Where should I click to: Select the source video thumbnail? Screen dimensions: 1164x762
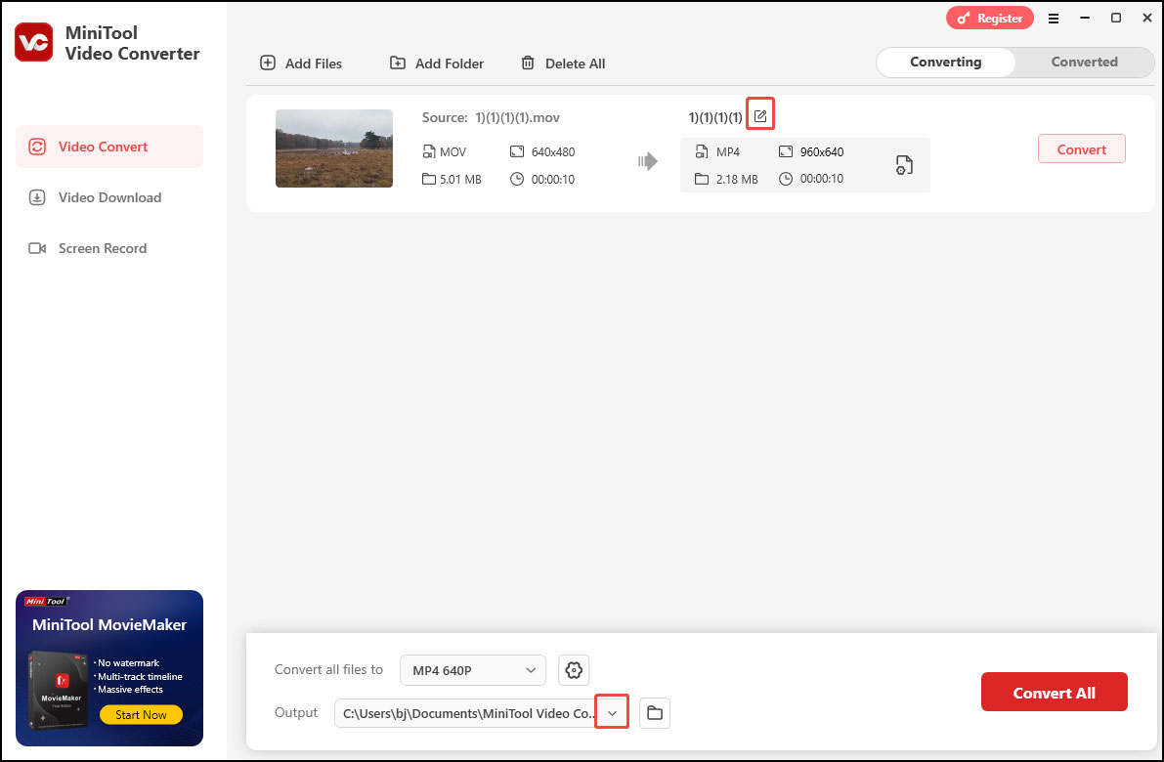click(334, 148)
